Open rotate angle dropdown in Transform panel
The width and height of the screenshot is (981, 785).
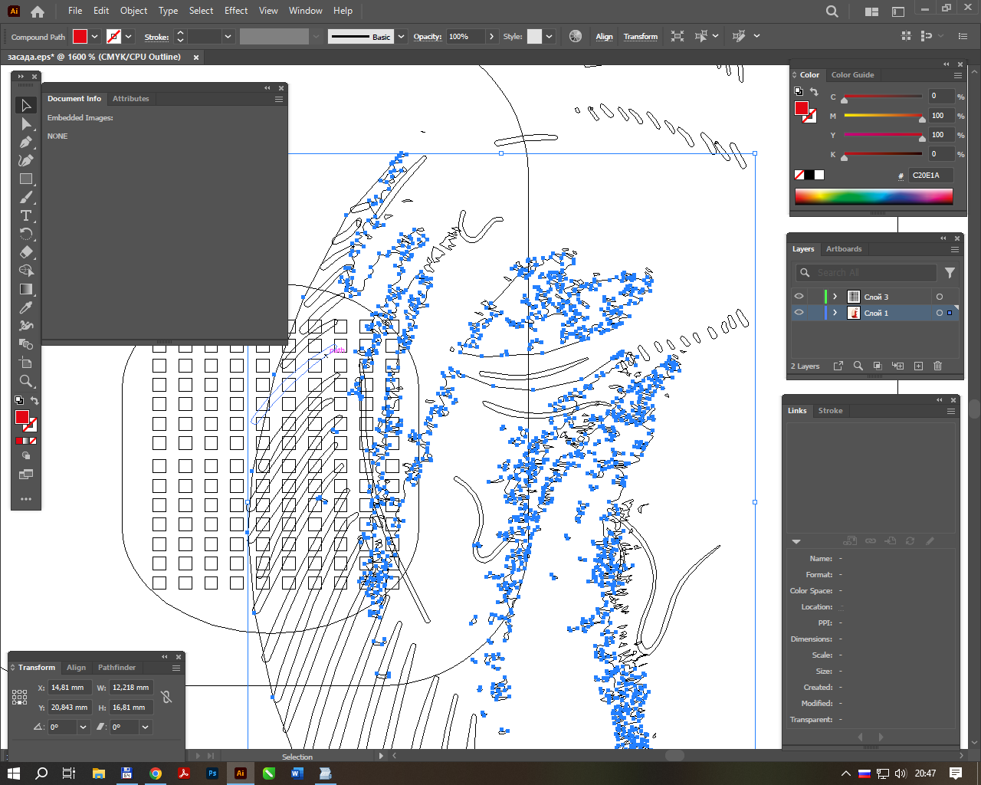84,727
